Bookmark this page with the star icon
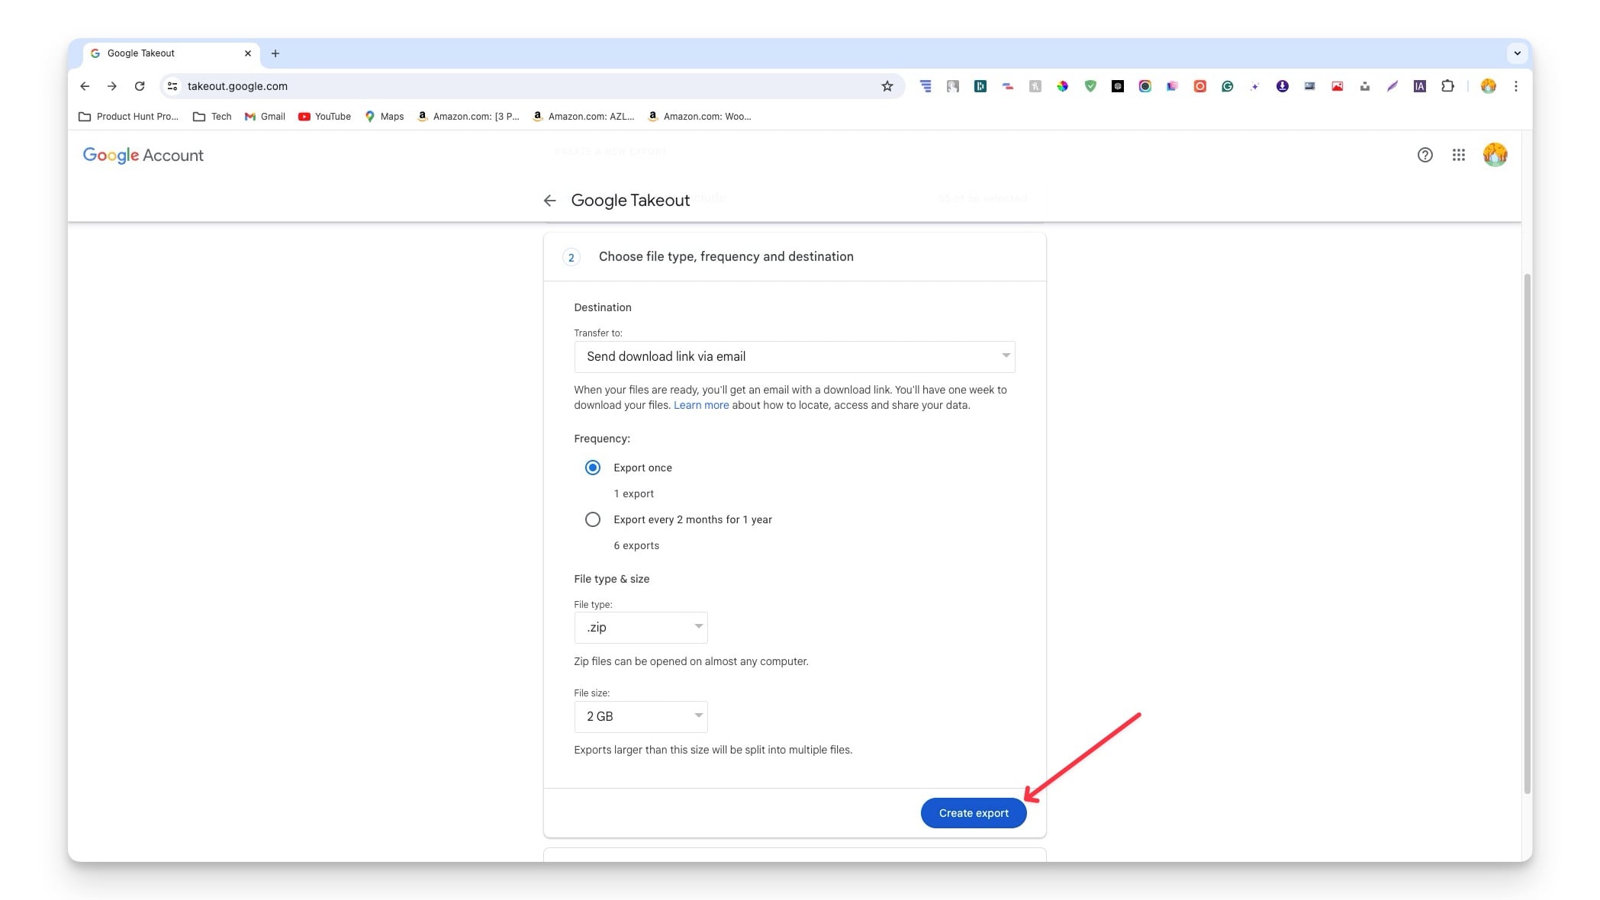The image size is (1600, 900). (x=887, y=86)
